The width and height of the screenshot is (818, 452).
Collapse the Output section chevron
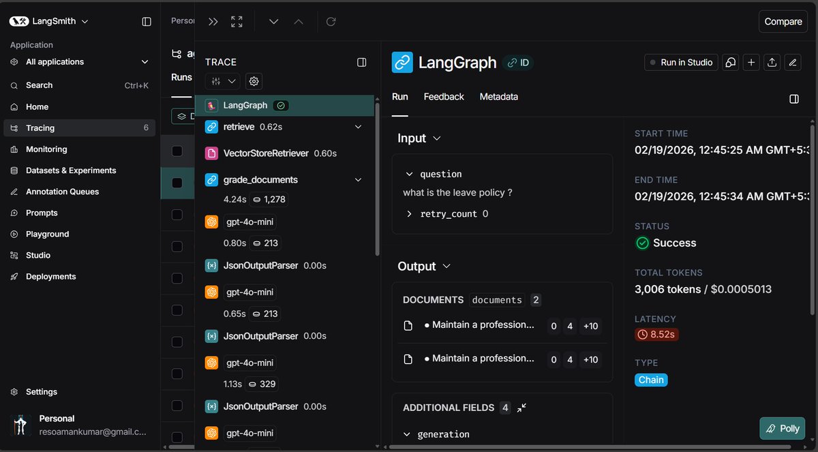click(446, 266)
